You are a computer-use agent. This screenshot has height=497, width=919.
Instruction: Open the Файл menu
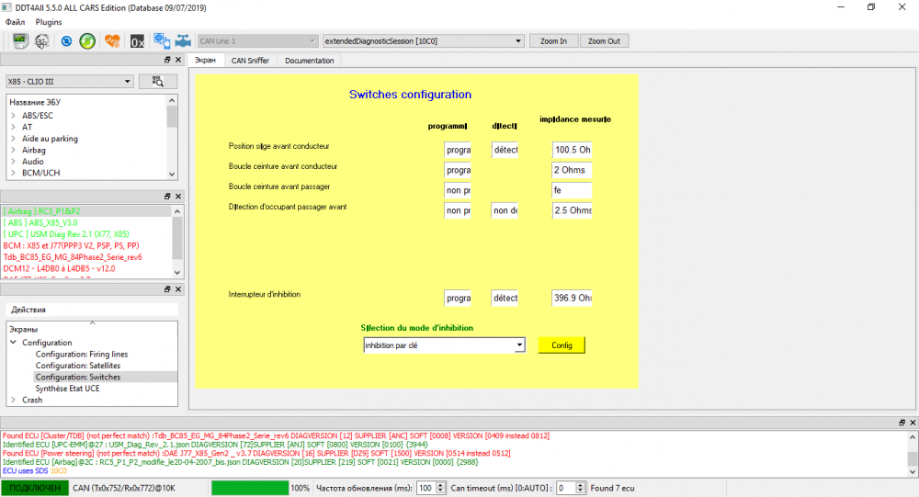point(16,22)
